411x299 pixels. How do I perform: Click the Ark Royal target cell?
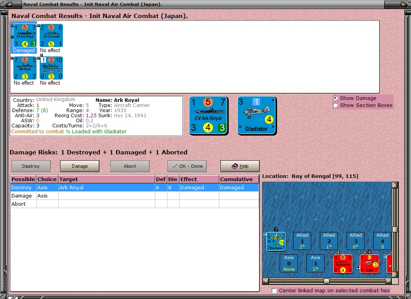point(107,188)
